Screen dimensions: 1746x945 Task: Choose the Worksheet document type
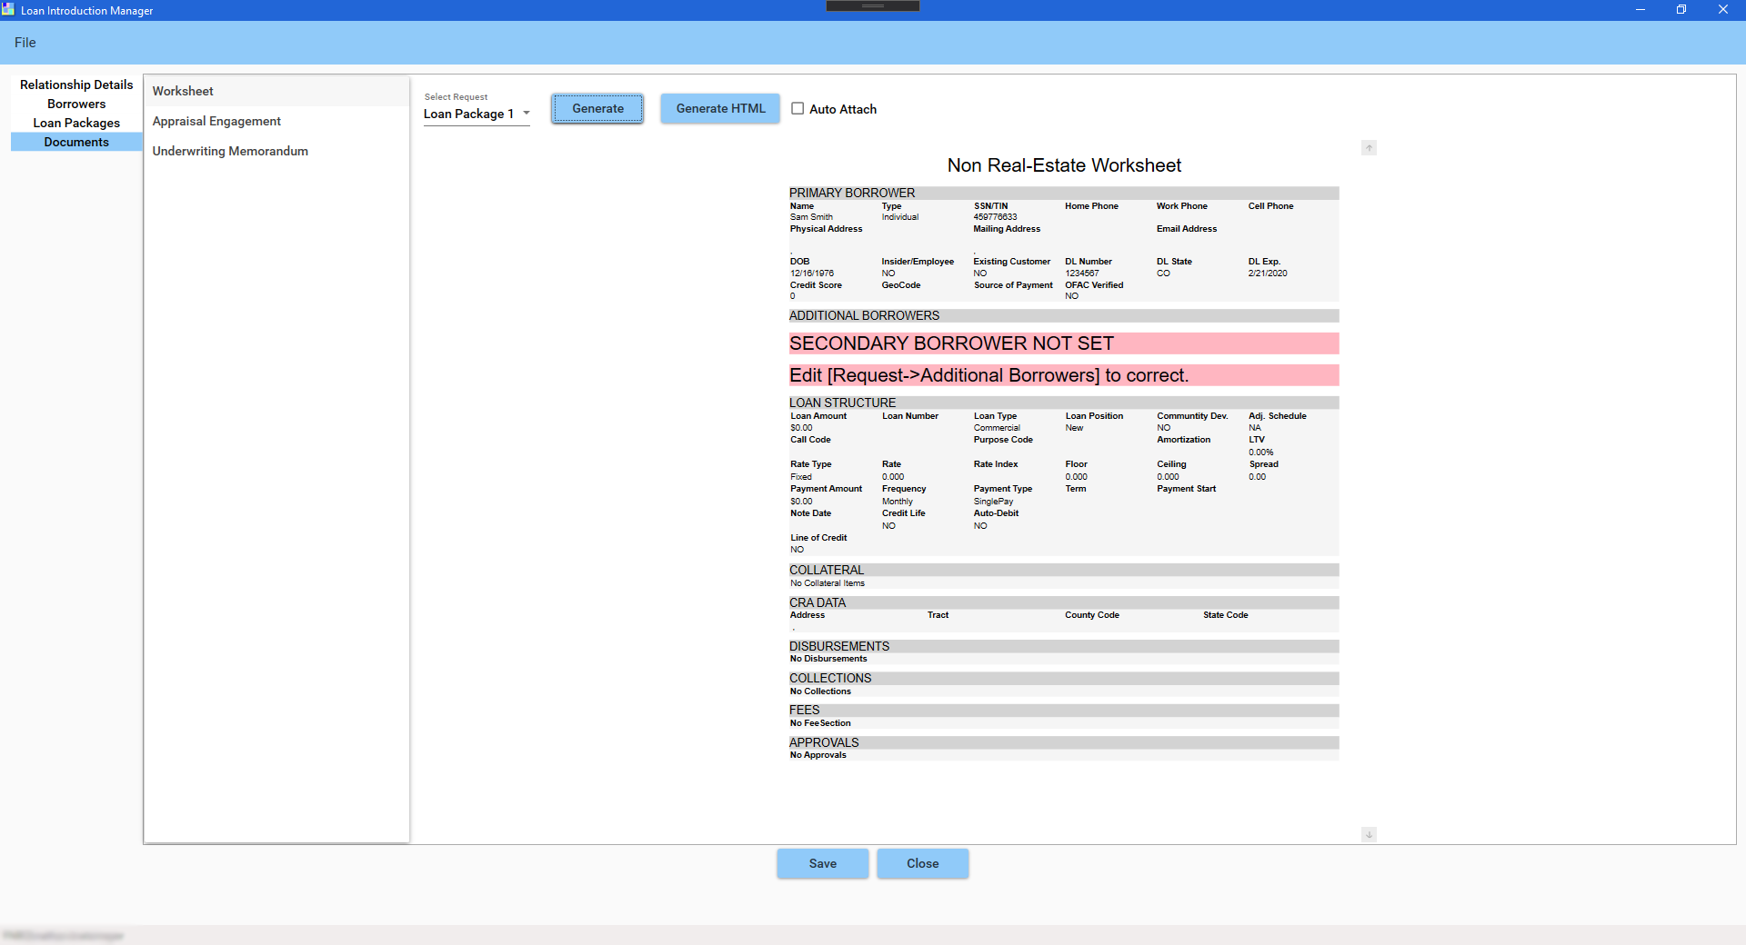coord(276,91)
